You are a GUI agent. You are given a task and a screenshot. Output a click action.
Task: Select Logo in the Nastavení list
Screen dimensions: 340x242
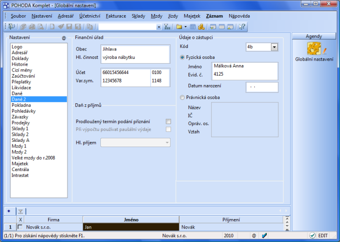click(39, 47)
